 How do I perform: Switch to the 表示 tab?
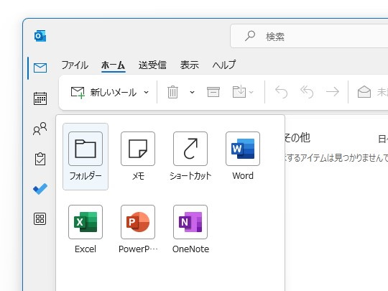(189, 65)
